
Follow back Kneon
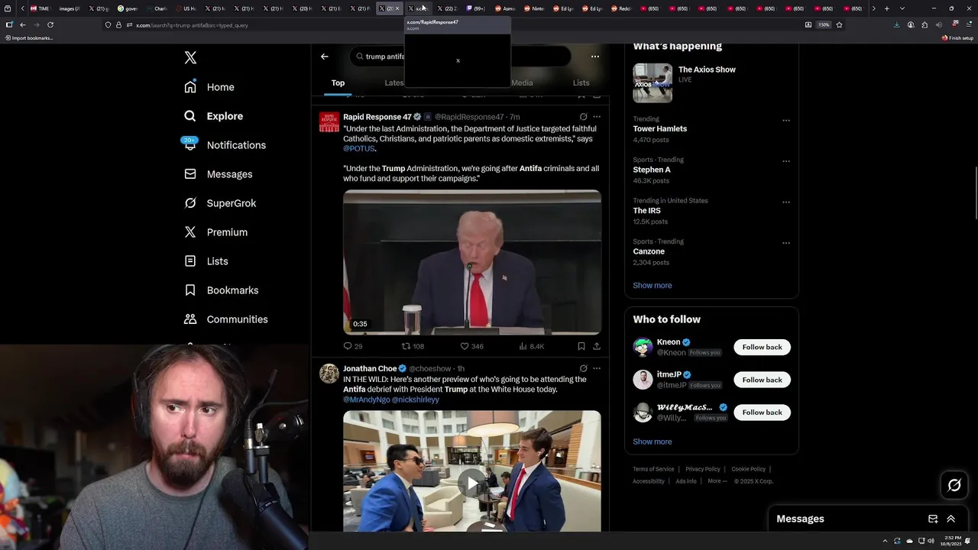click(762, 347)
